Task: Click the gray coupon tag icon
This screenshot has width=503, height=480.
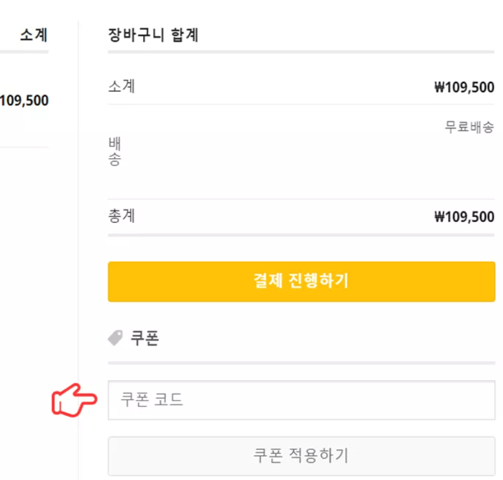Action: click(115, 338)
